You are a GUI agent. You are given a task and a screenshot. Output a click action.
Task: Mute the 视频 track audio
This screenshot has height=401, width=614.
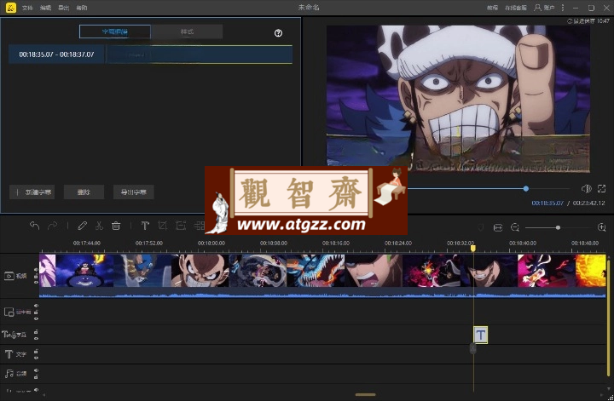(x=36, y=270)
